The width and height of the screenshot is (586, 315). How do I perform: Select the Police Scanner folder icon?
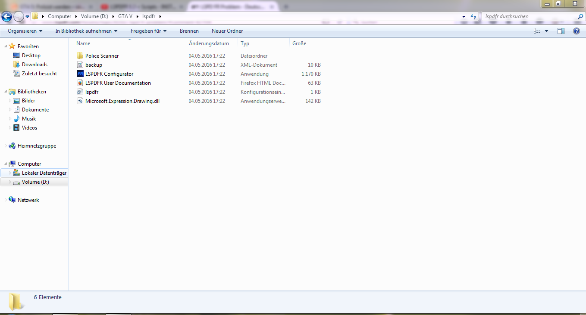(80, 56)
